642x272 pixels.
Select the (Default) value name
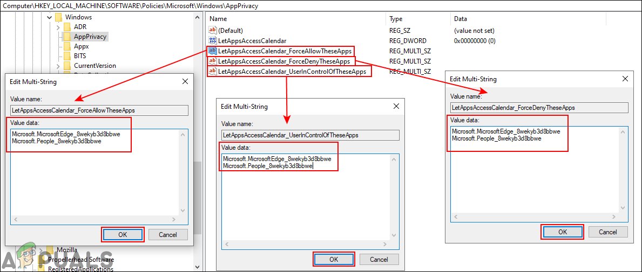click(x=231, y=30)
